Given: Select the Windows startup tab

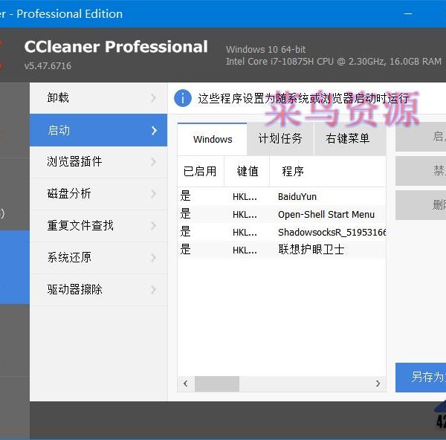Looking at the screenshot, I should click(x=213, y=139).
